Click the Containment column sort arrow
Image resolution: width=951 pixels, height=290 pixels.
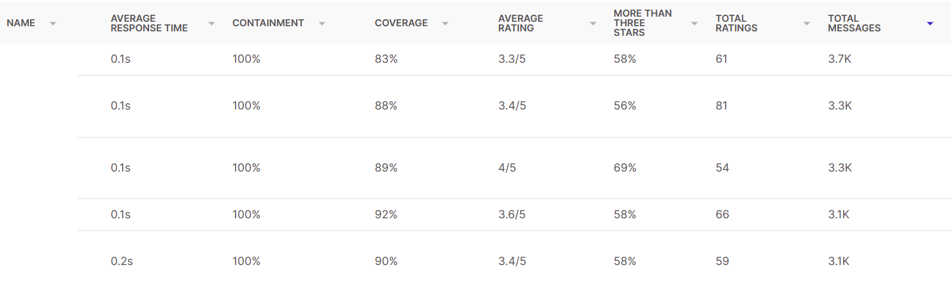(322, 24)
